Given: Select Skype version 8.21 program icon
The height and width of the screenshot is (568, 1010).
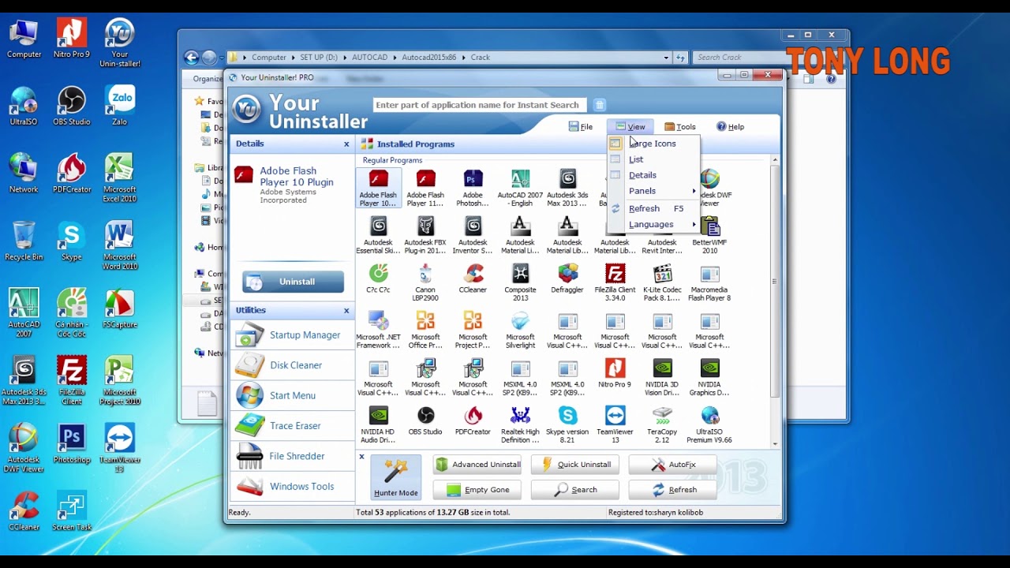Looking at the screenshot, I should (567, 424).
